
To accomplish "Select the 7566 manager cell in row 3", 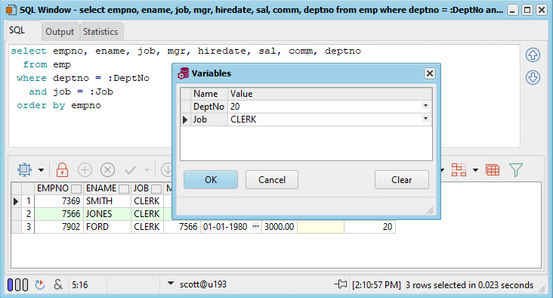I will [182, 227].
